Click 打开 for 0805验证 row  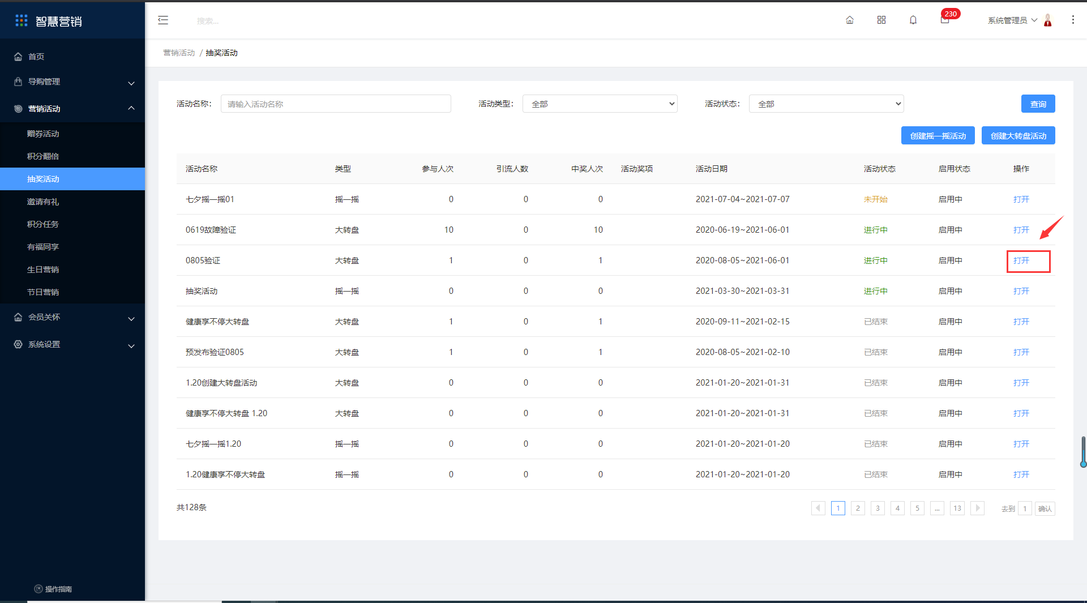(x=1021, y=260)
